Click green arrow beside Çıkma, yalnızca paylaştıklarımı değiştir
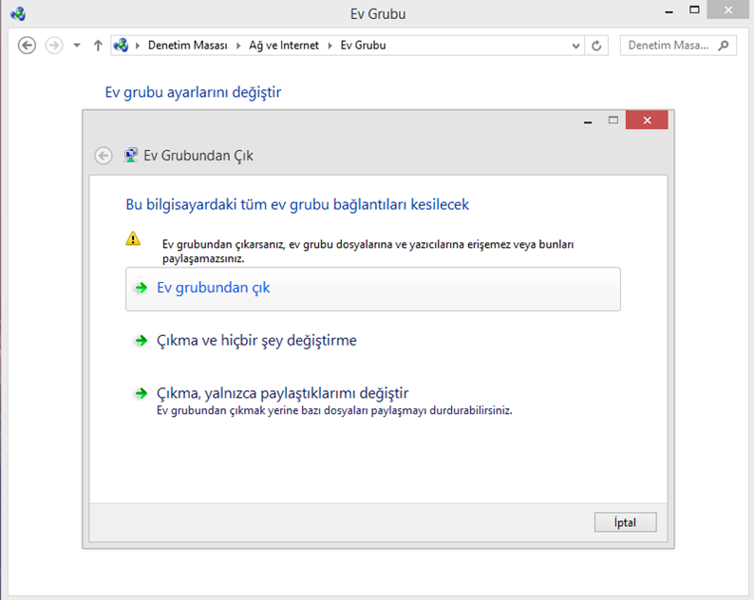The width and height of the screenshot is (754, 600). (141, 394)
